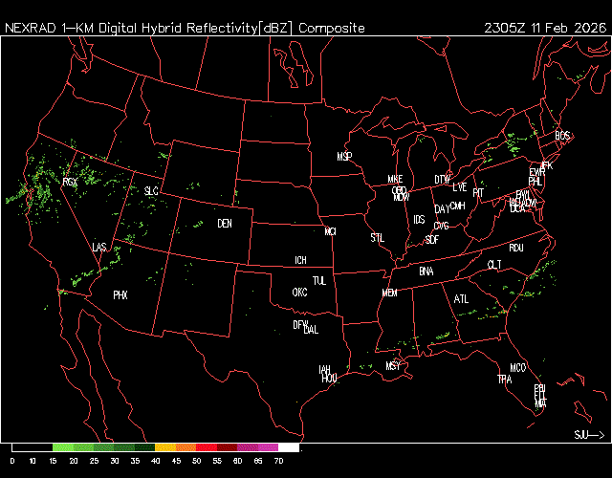Viewport: 612px width, 478px height.
Task: Click the red 50 dBZ legend swatch
Action: point(206,447)
